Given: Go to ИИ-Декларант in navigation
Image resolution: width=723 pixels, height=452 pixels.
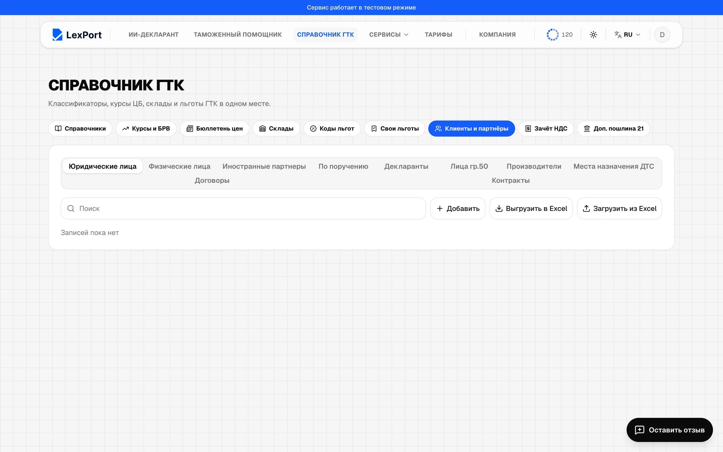Looking at the screenshot, I should click(x=154, y=35).
